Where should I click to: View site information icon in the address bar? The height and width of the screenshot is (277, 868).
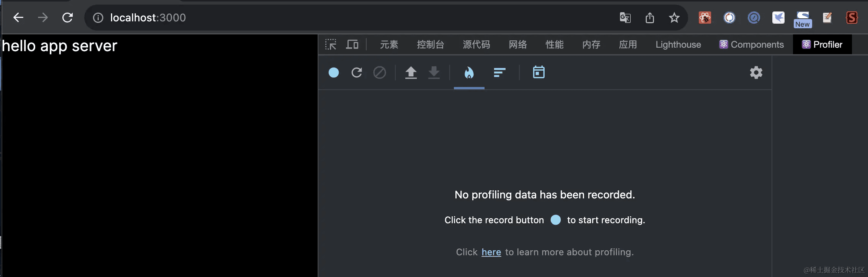[98, 18]
